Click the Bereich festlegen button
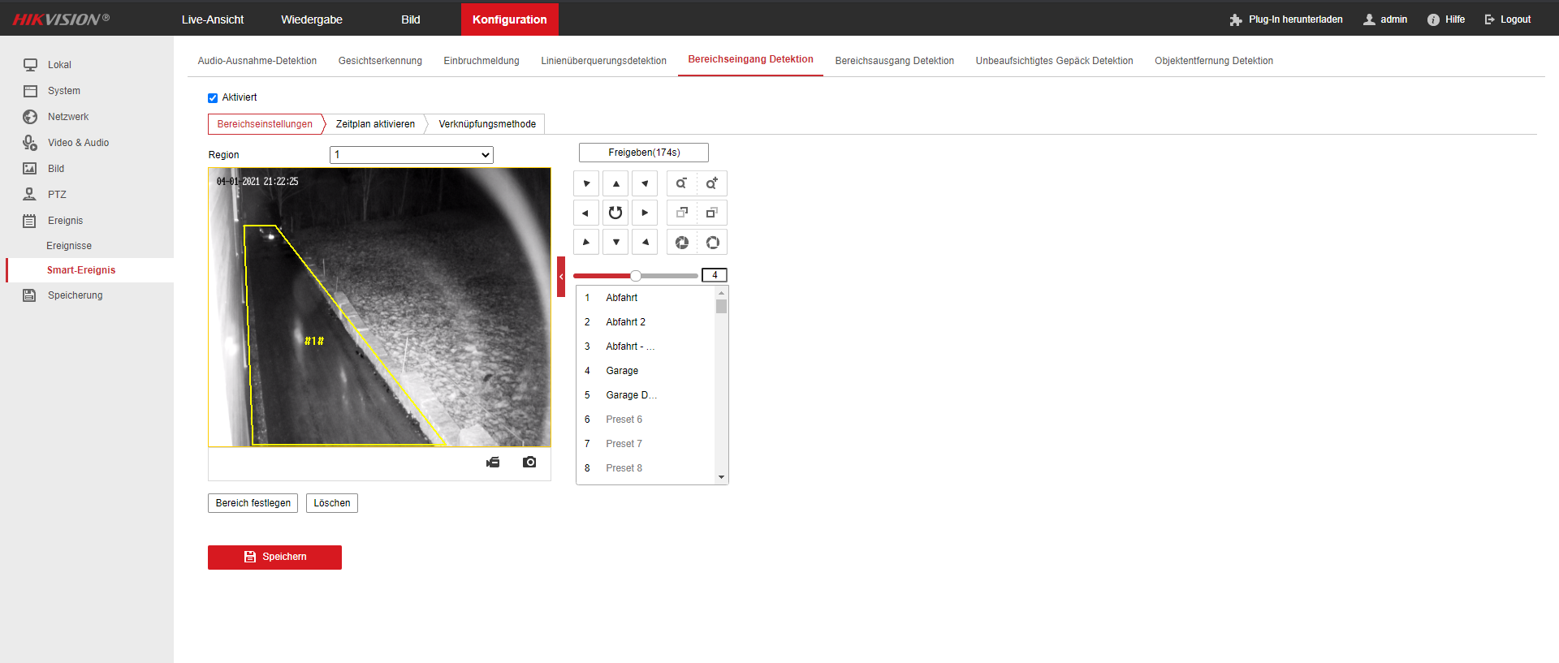The width and height of the screenshot is (1559, 663). (253, 503)
